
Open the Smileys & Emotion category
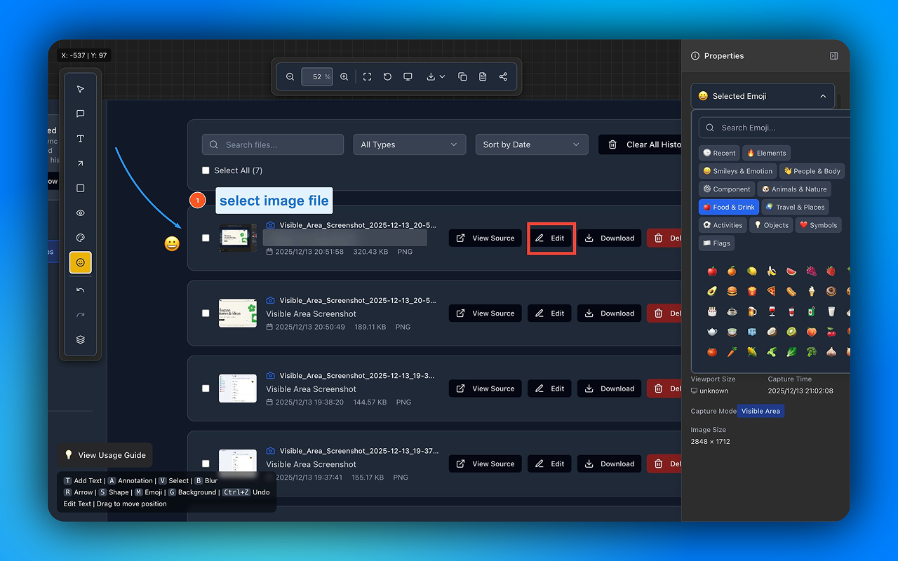pos(737,171)
